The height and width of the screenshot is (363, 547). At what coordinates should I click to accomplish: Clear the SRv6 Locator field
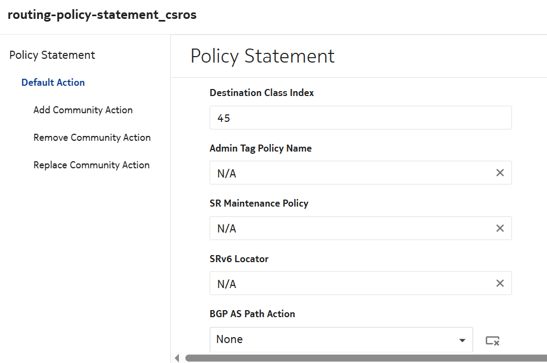[x=500, y=284]
